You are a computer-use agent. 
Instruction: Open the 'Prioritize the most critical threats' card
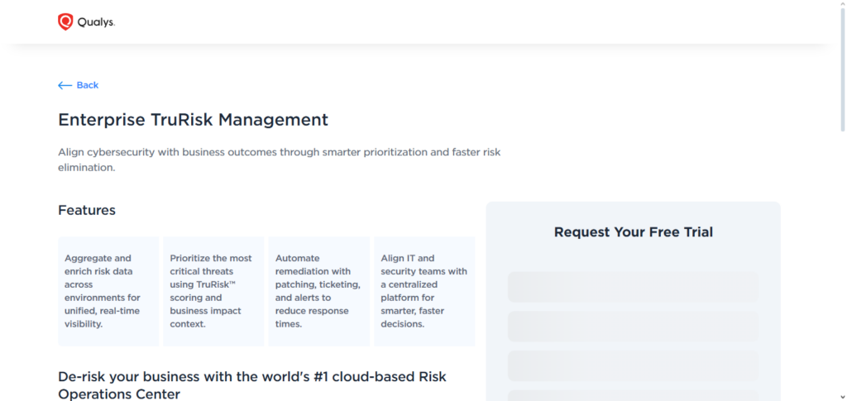point(214,291)
